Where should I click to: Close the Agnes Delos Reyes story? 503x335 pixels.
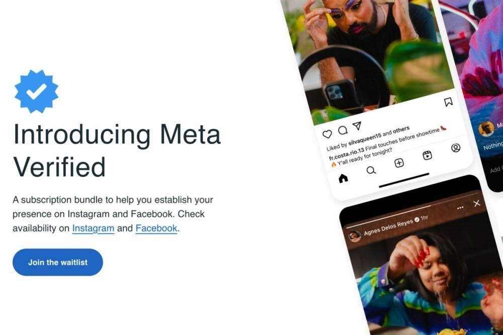click(x=477, y=203)
